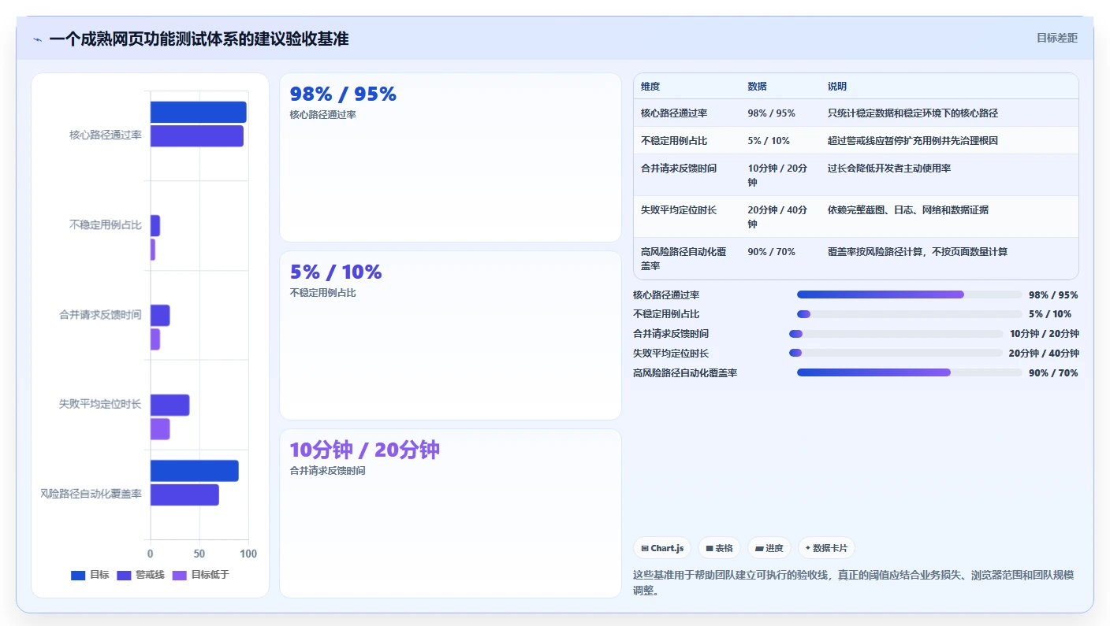
Task: Click the 核心路径通过率 chart axis label
Action: [x=105, y=135]
